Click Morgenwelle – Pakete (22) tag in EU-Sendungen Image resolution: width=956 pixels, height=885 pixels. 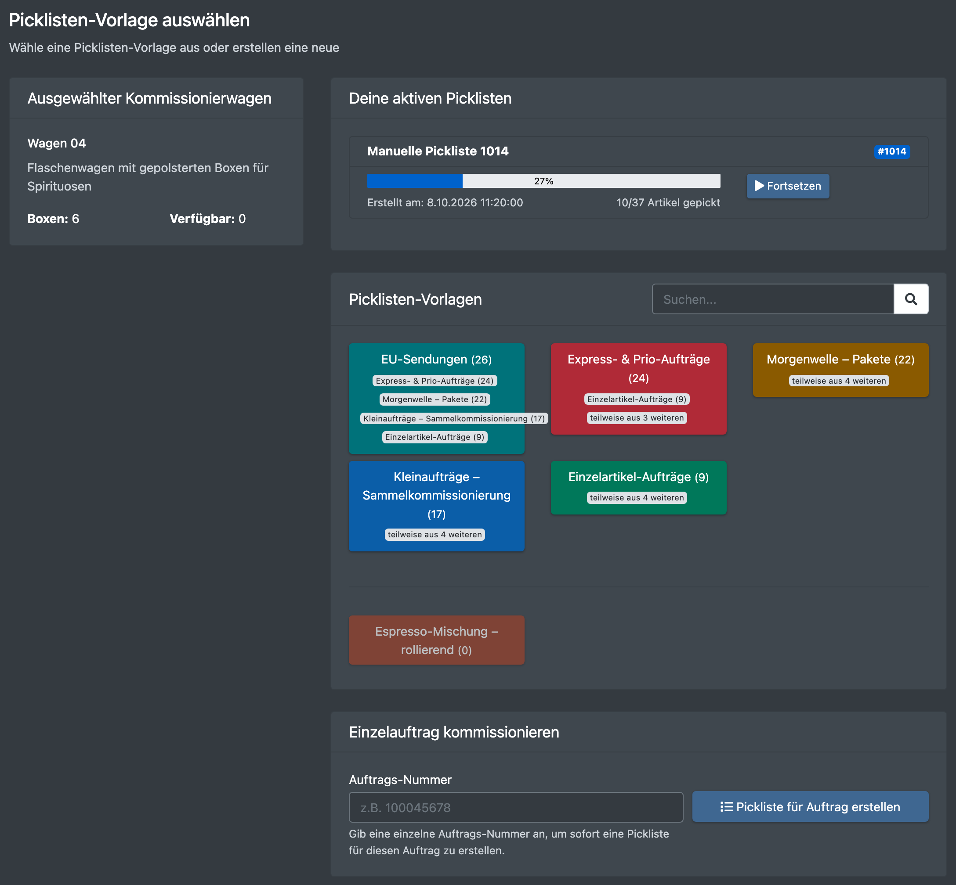point(435,399)
